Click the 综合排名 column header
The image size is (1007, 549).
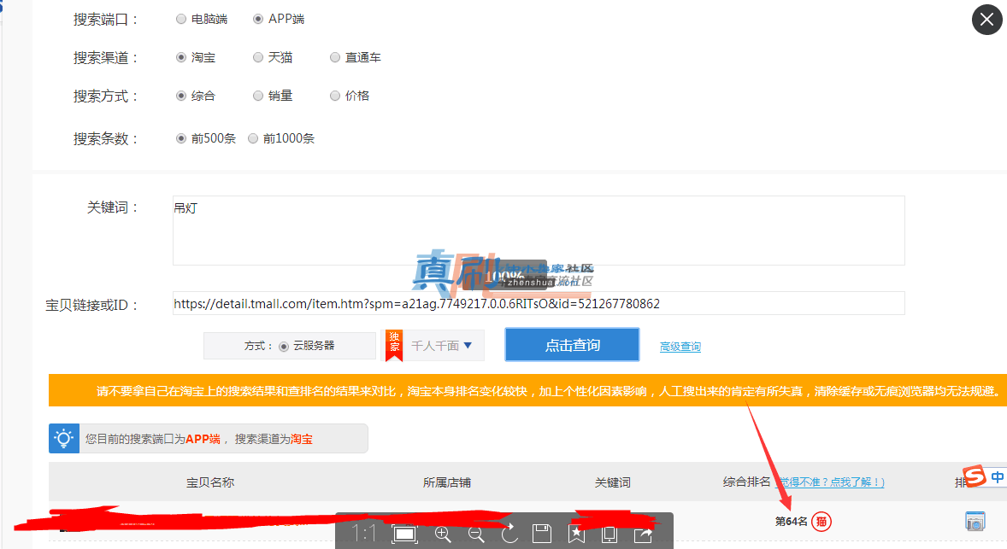point(746,482)
